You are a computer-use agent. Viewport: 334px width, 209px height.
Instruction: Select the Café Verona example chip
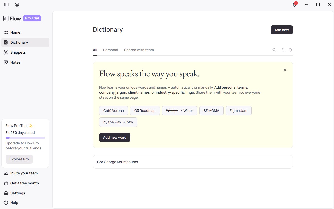point(113,111)
